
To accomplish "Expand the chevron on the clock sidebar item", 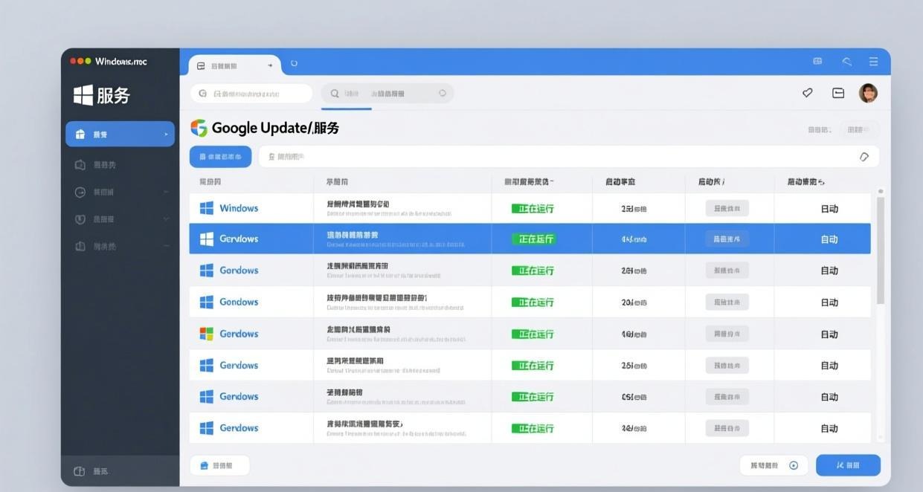I will click(165, 192).
